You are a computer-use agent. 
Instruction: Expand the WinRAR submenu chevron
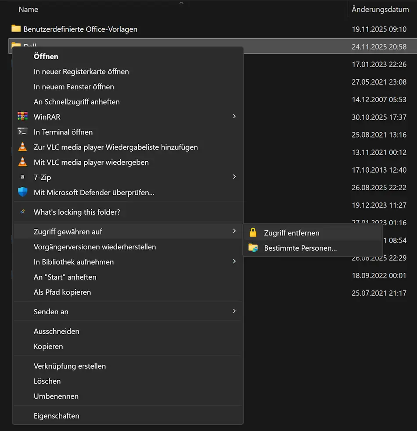click(x=234, y=117)
